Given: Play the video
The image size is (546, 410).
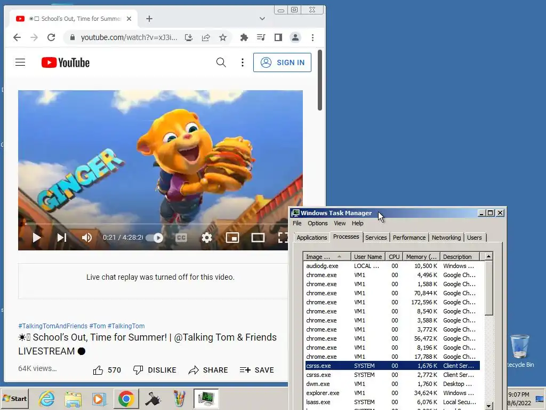Looking at the screenshot, I should click(37, 238).
